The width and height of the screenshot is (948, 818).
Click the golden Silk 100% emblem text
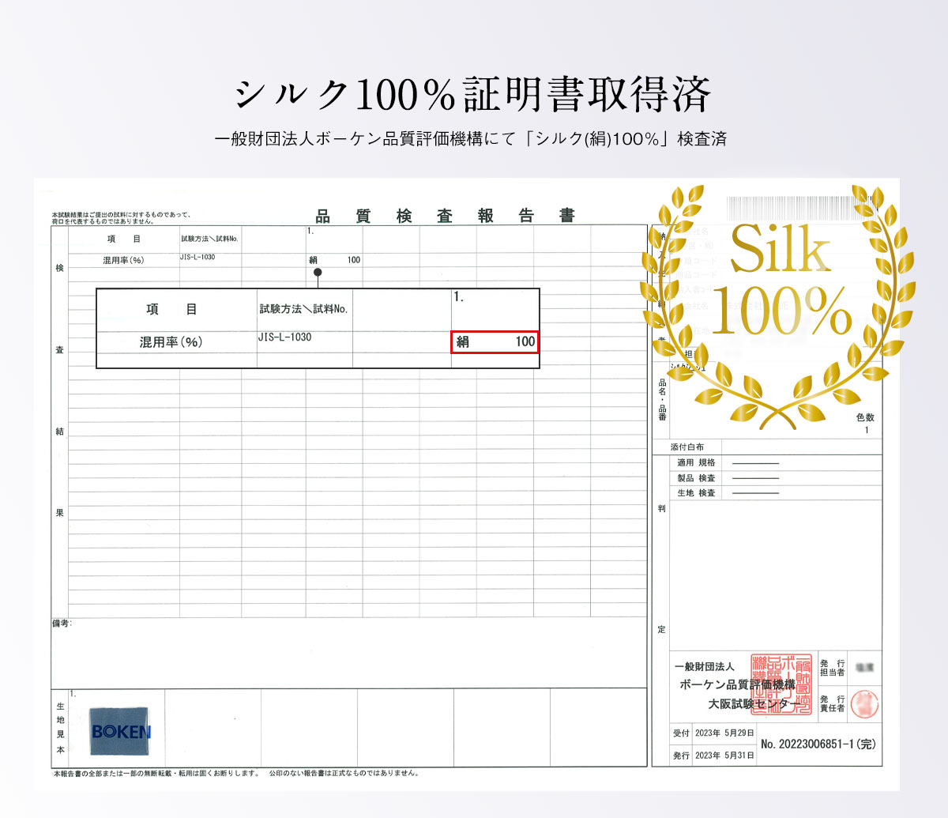pos(781,281)
